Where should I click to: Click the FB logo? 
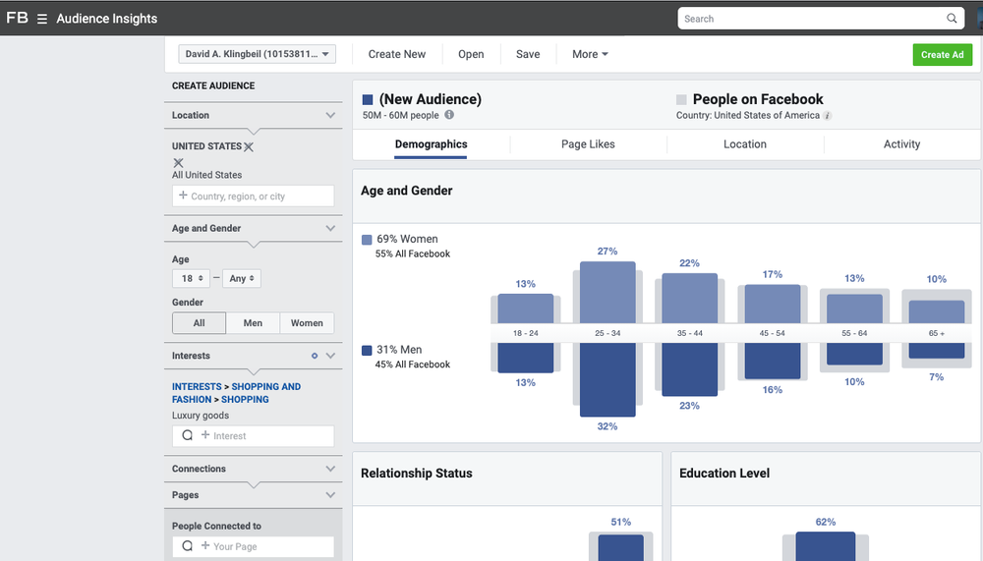pyautogui.click(x=17, y=18)
